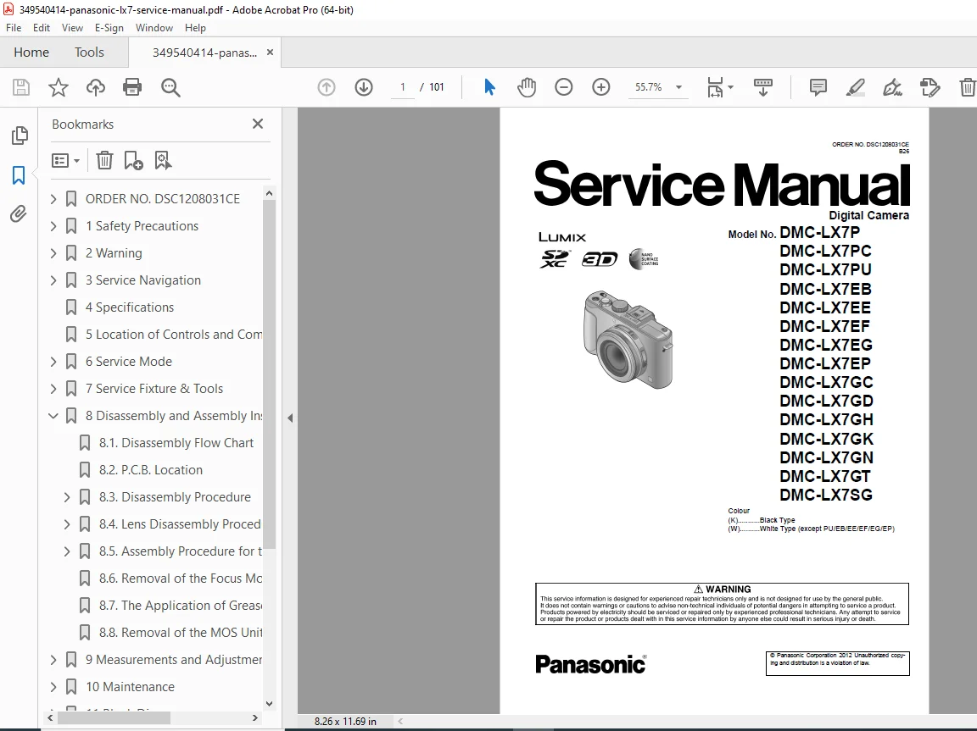
Task: Open the Edit menu
Action: click(42, 28)
